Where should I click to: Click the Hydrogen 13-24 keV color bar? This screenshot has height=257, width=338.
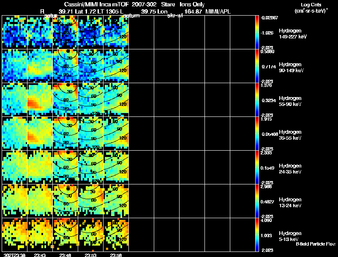tap(257, 201)
